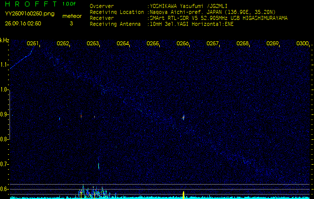314x199 pixels.
Task: Click time marker 0259
Action: point(273,43)
